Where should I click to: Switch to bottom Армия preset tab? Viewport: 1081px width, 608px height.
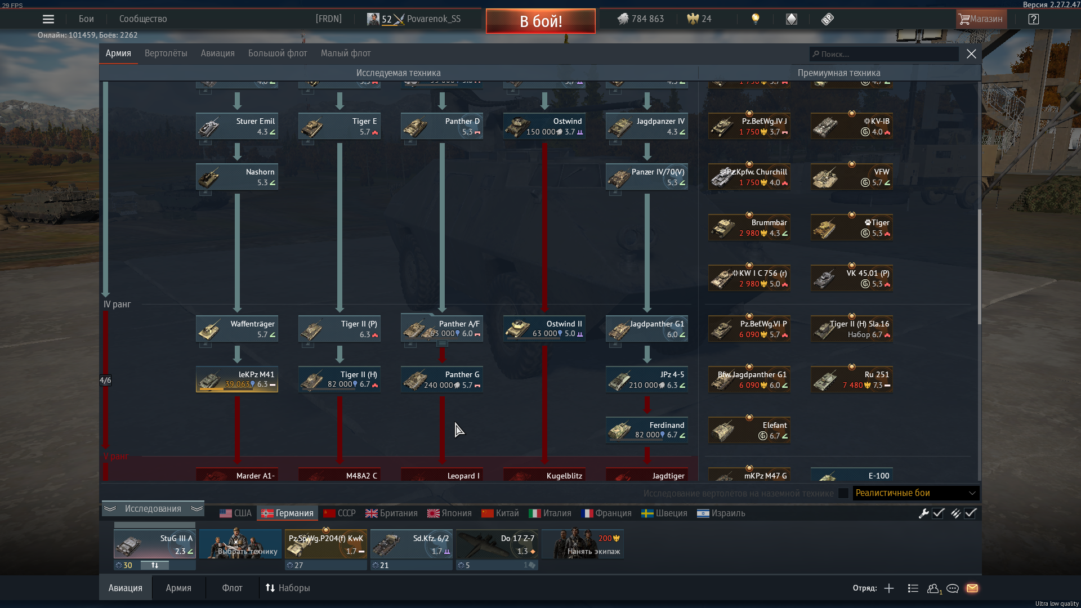click(178, 588)
